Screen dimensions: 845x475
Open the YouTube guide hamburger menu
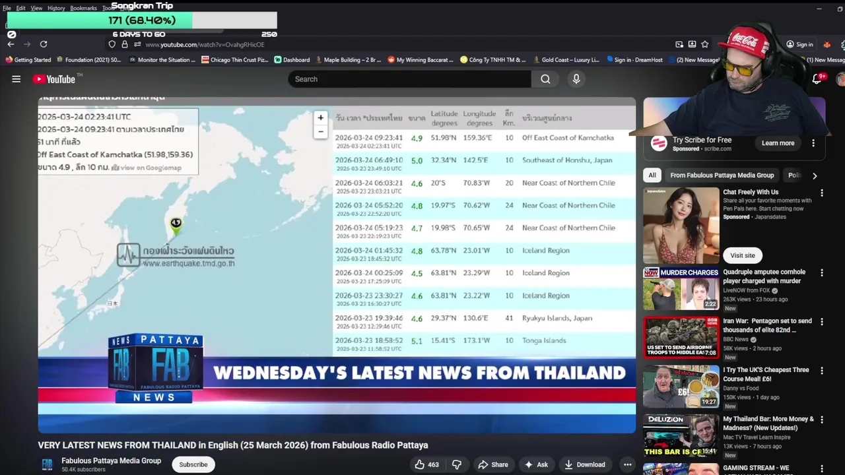coord(16,79)
